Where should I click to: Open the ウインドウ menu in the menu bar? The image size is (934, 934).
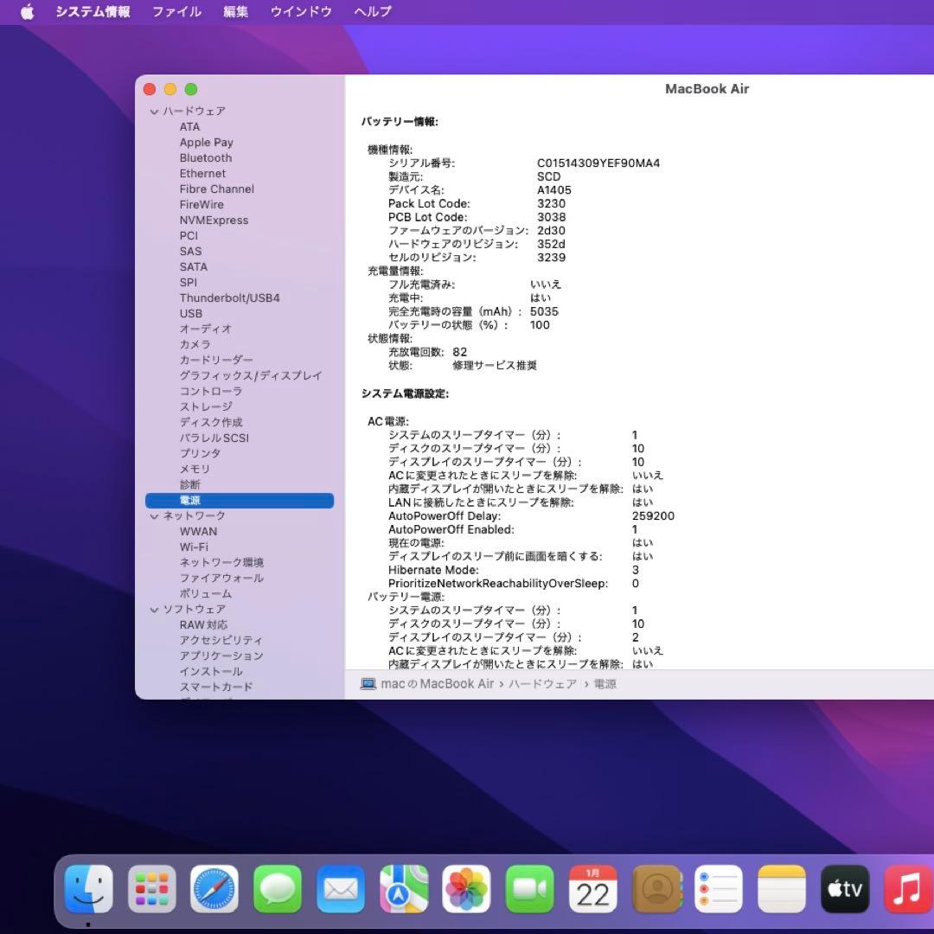point(300,12)
